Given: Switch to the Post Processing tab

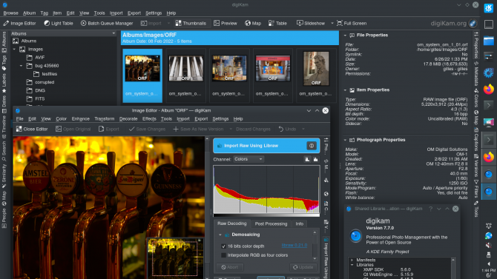Looking at the screenshot, I should (x=271, y=223).
